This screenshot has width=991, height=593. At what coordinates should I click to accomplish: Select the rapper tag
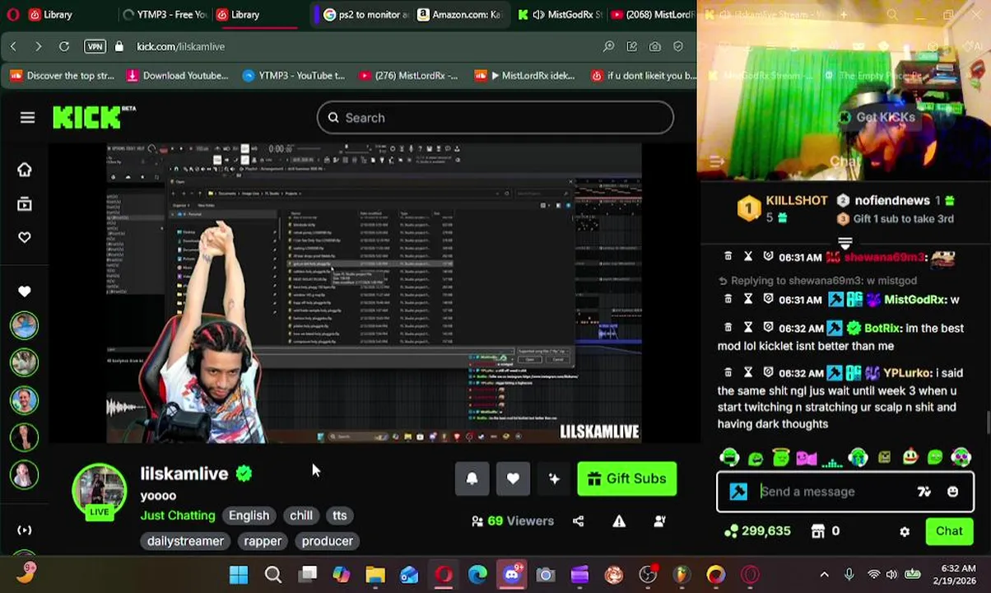263,541
